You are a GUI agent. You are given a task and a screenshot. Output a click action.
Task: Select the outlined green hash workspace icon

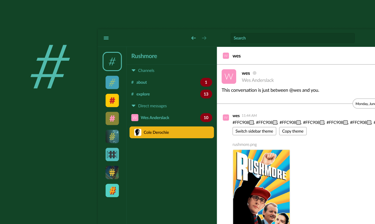tap(112, 61)
